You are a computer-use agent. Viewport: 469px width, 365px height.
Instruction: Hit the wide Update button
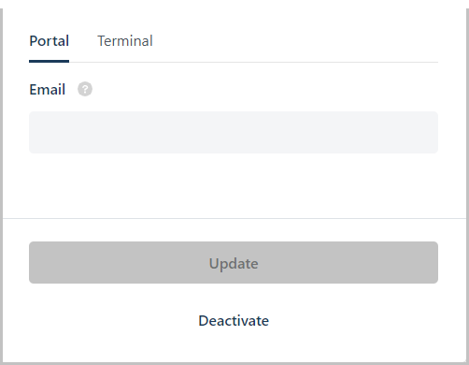point(234,262)
